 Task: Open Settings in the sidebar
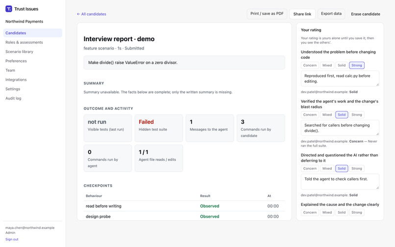tap(33, 89)
